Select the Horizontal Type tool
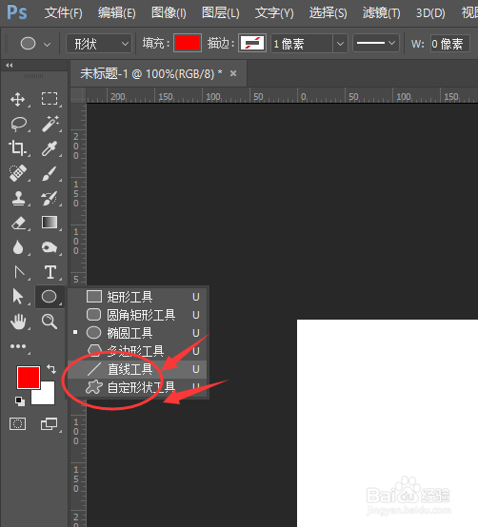 (x=50, y=272)
